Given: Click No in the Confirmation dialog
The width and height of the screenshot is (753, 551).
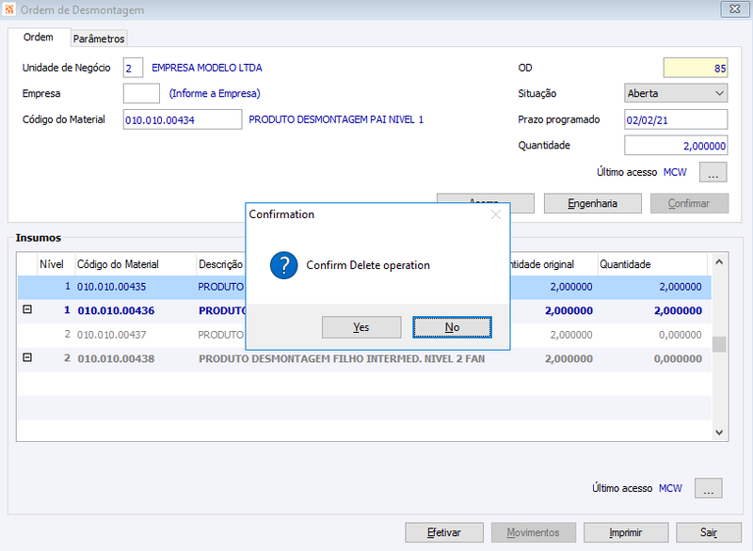Looking at the screenshot, I should [452, 327].
